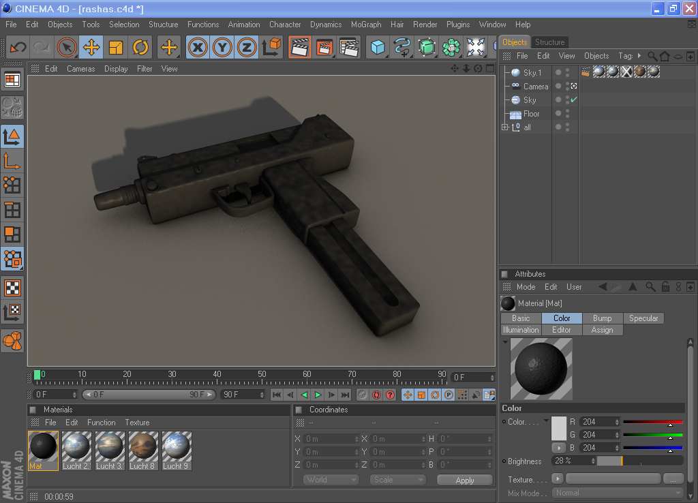The height and width of the screenshot is (503, 698).
Task: Toggle the lock icon in the Attributes header
Action: coord(665,287)
